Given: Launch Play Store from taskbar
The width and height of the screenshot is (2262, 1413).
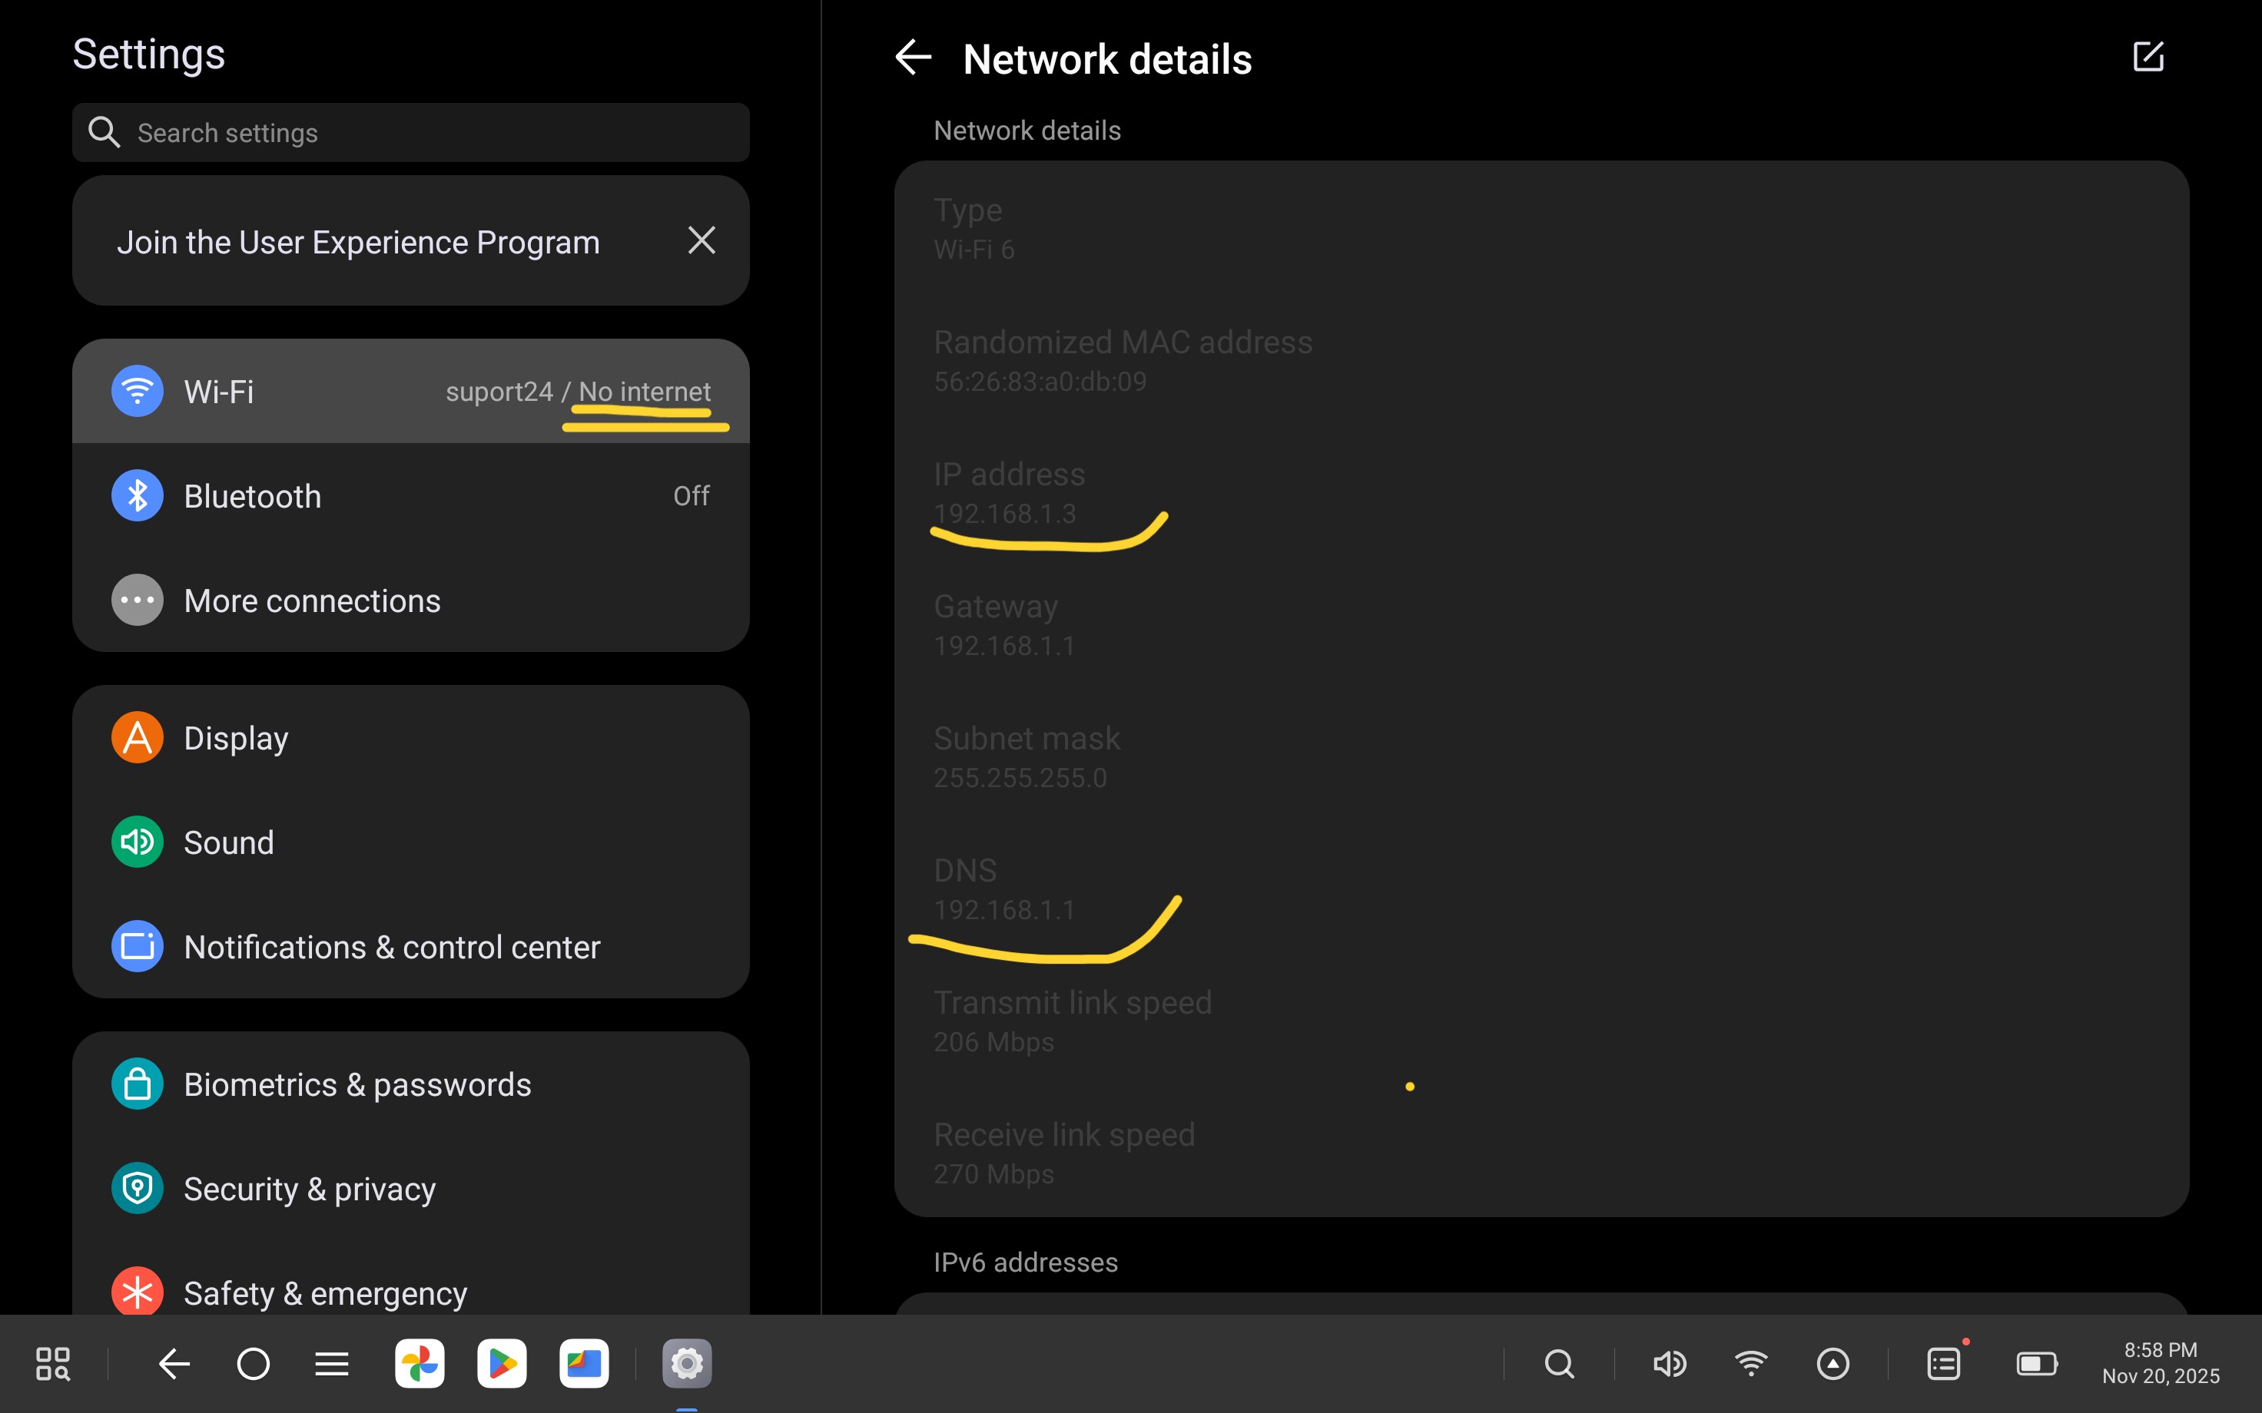Looking at the screenshot, I should [x=502, y=1364].
